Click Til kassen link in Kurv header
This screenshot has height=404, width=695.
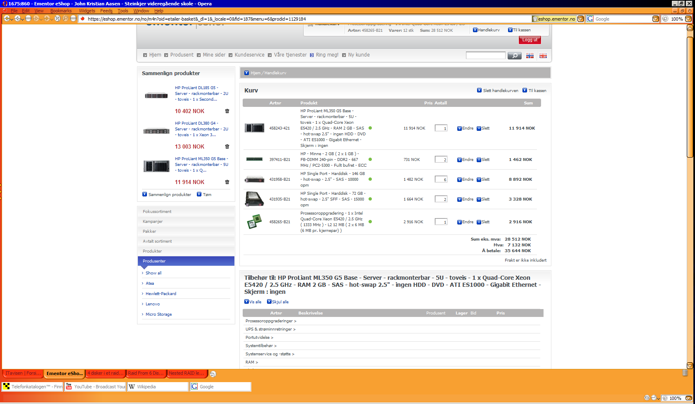click(534, 90)
